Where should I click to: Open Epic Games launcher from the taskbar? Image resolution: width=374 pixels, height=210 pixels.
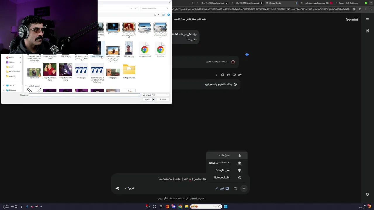[161, 206]
